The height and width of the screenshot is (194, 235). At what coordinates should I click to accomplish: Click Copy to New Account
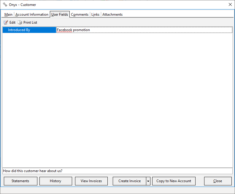point(174,181)
